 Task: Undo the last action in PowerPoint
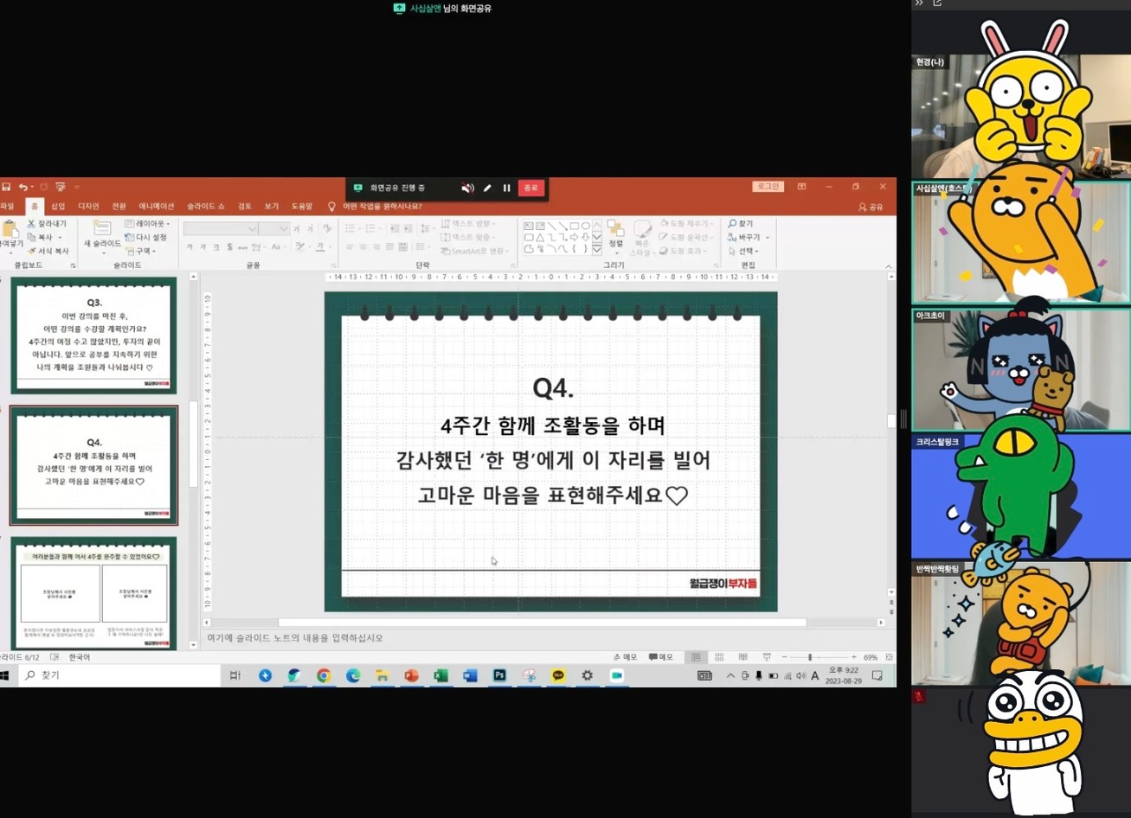[x=23, y=187]
